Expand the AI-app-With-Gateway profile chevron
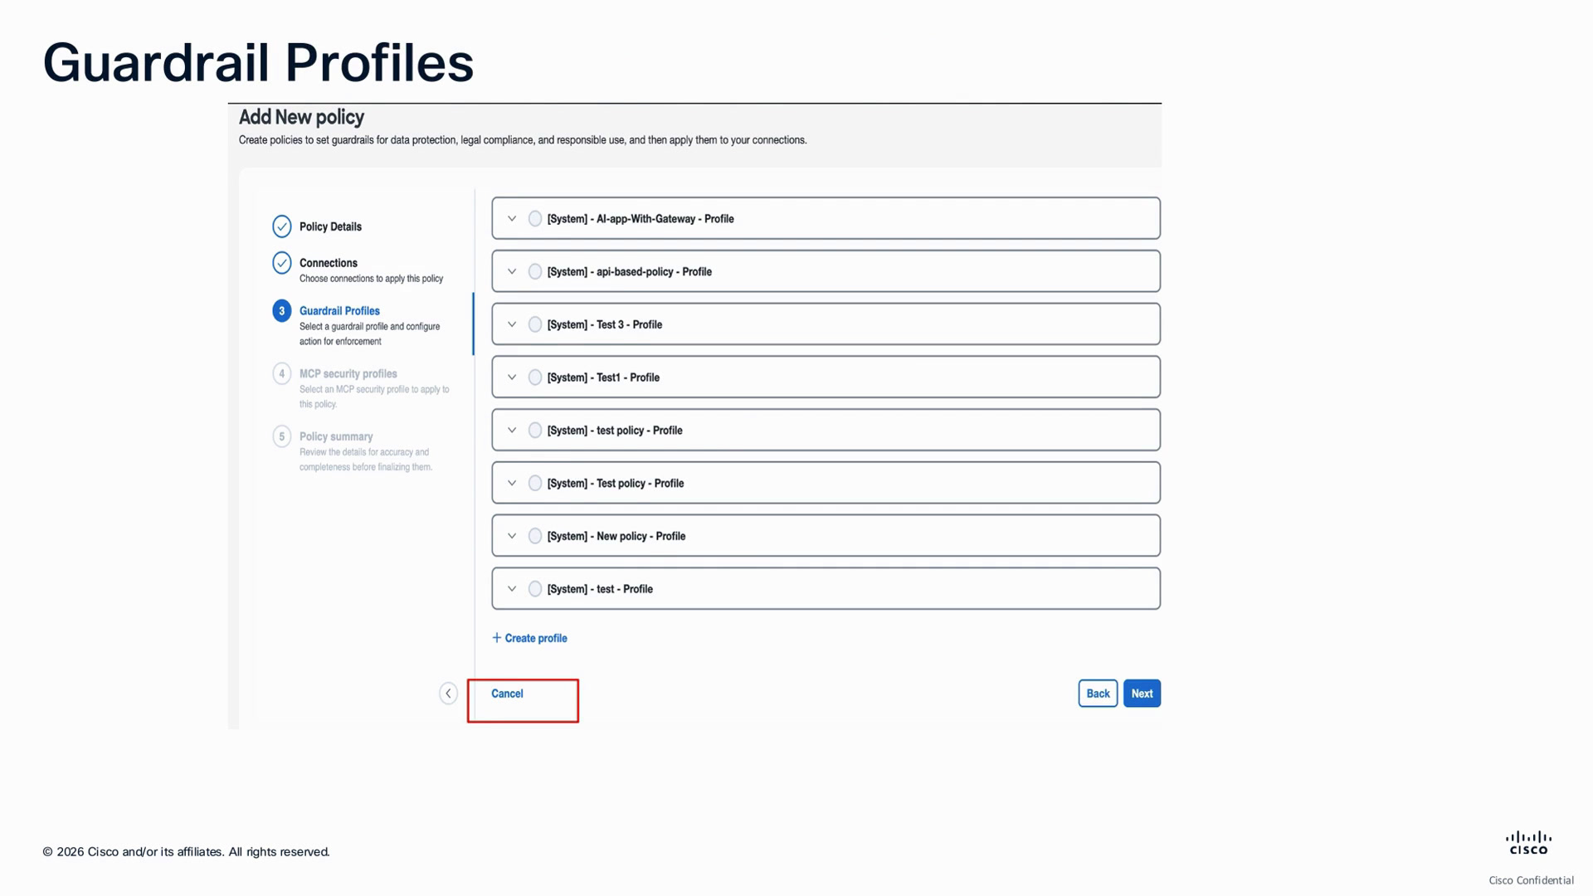1593x896 pixels. [x=512, y=219]
